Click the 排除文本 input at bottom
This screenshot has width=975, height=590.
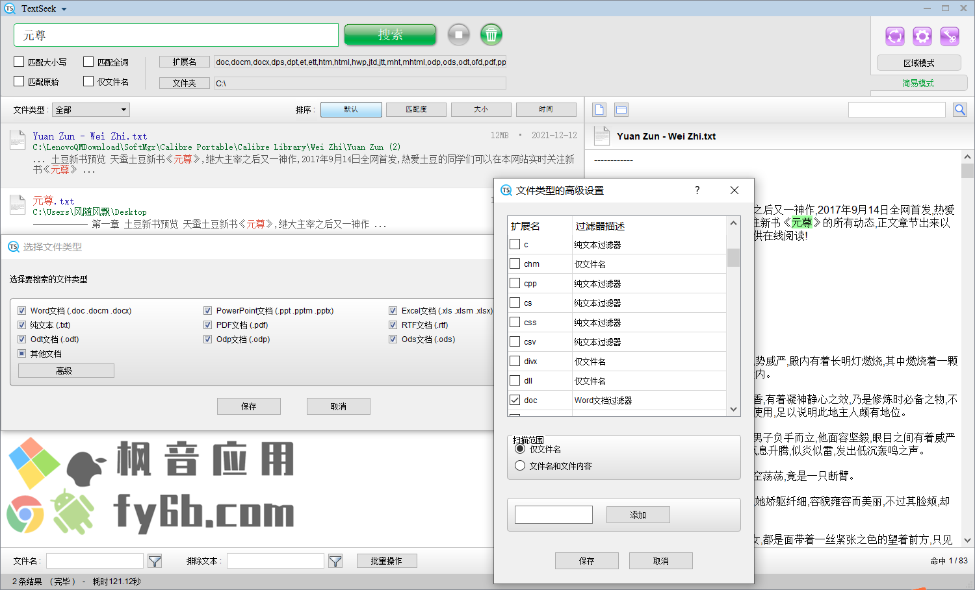tap(276, 561)
